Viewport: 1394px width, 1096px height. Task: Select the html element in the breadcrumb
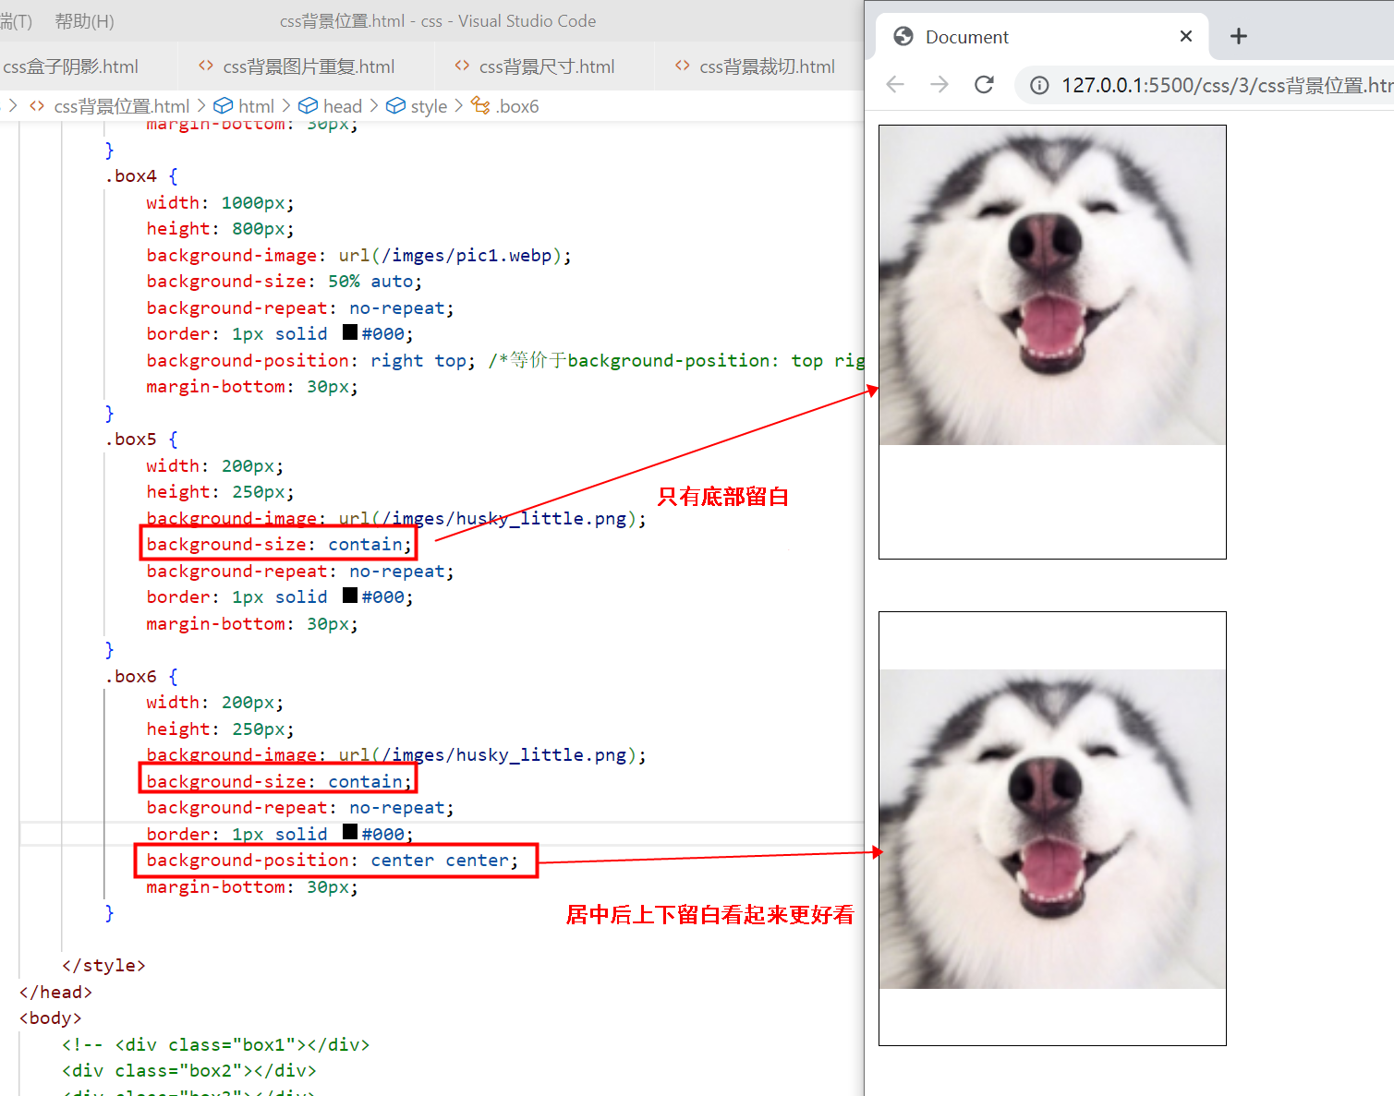[x=256, y=106]
